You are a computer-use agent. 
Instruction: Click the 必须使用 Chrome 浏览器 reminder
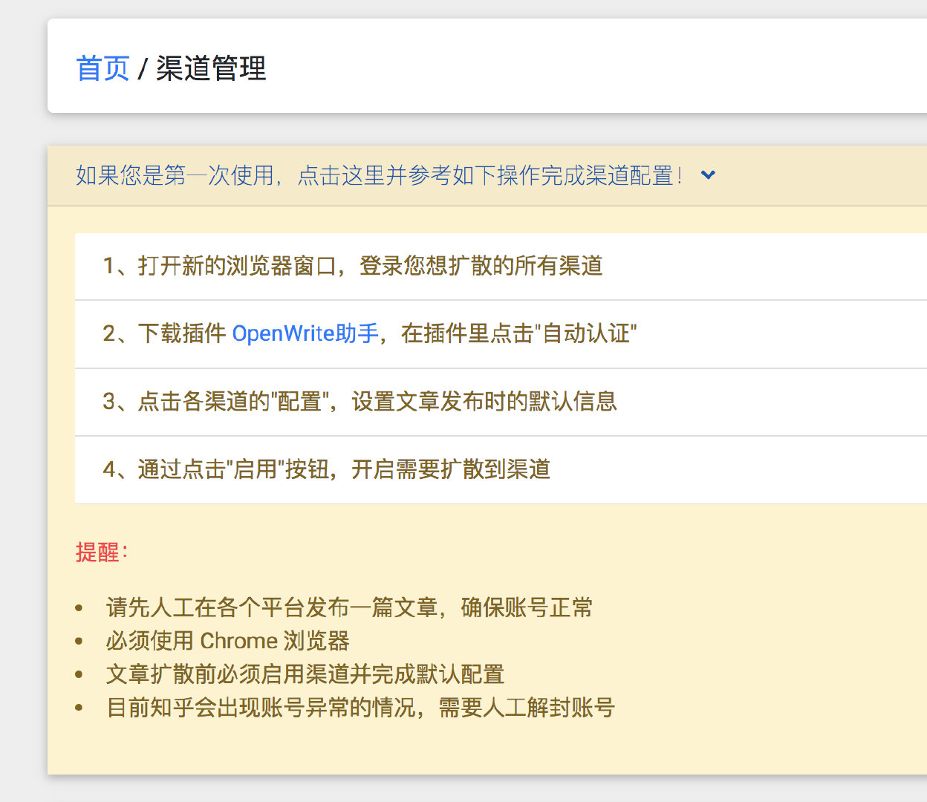coord(227,641)
